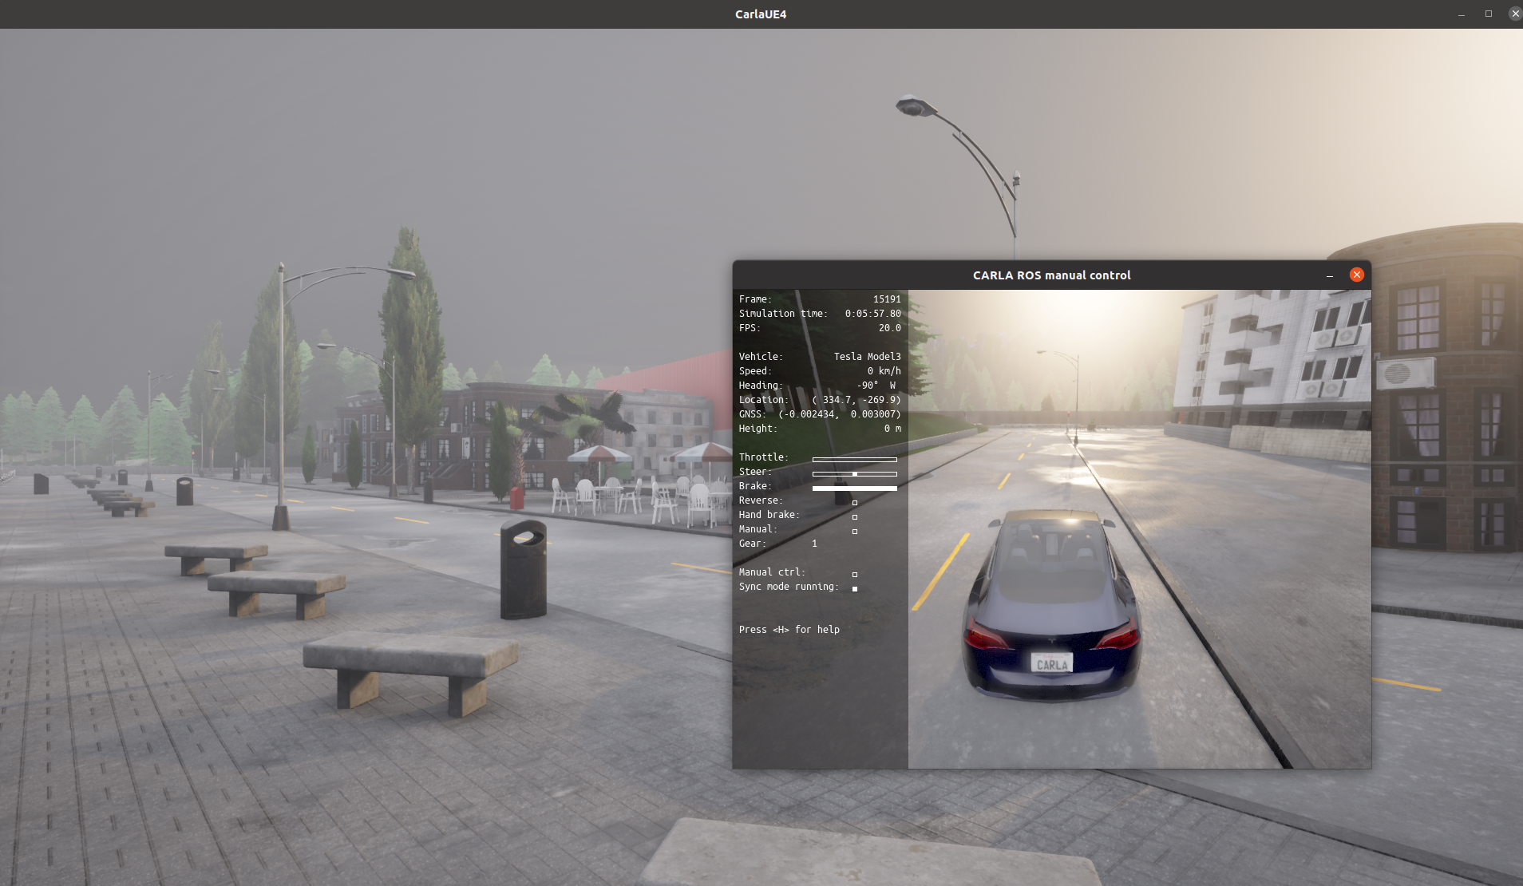Click the location value '( 334.7, -269.9)'
Screen dimensions: 1523x886
click(856, 400)
